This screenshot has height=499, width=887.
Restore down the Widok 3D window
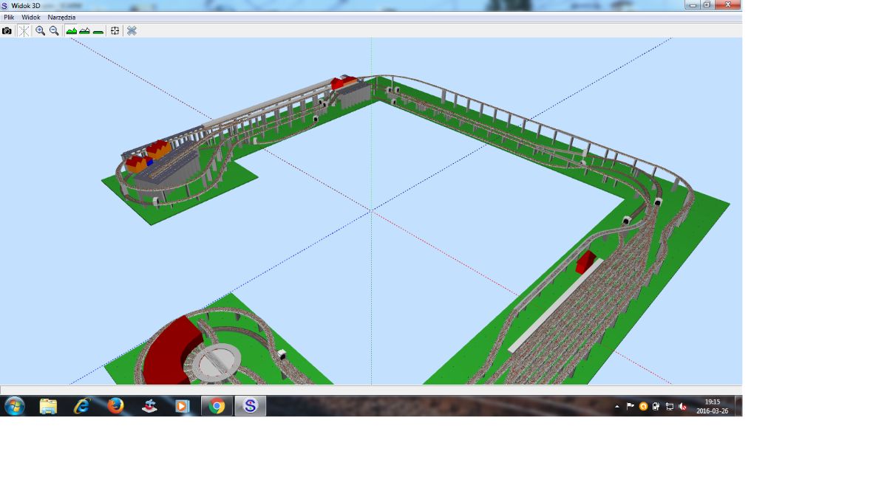pyautogui.click(x=707, y=4)
